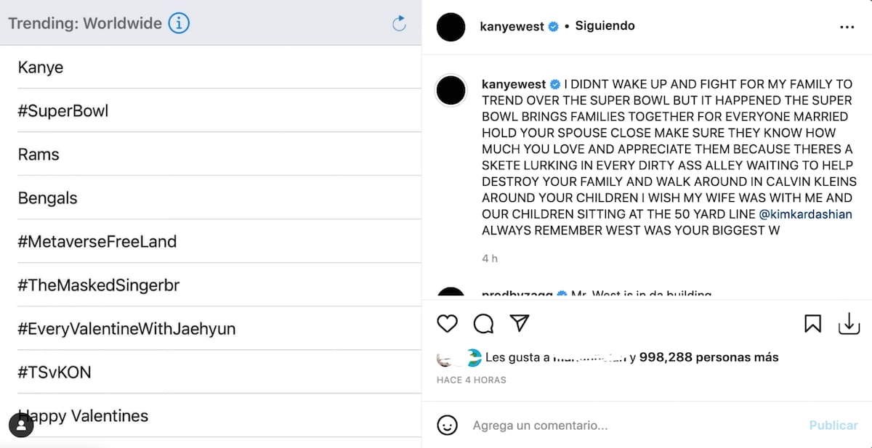Click the info icon beside Trending: Worldwide

(x=179, y=23)
